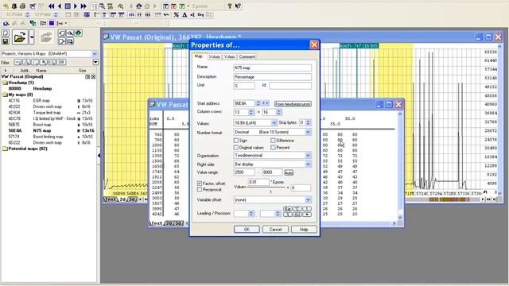
Task: Click the Org toolbar icon
Action: (x=200, y=14)
